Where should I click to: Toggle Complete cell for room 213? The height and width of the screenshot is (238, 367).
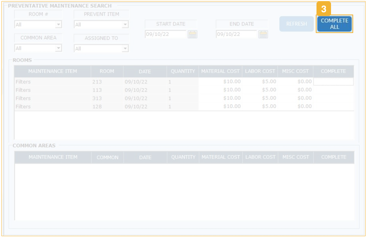coord(333,82)
